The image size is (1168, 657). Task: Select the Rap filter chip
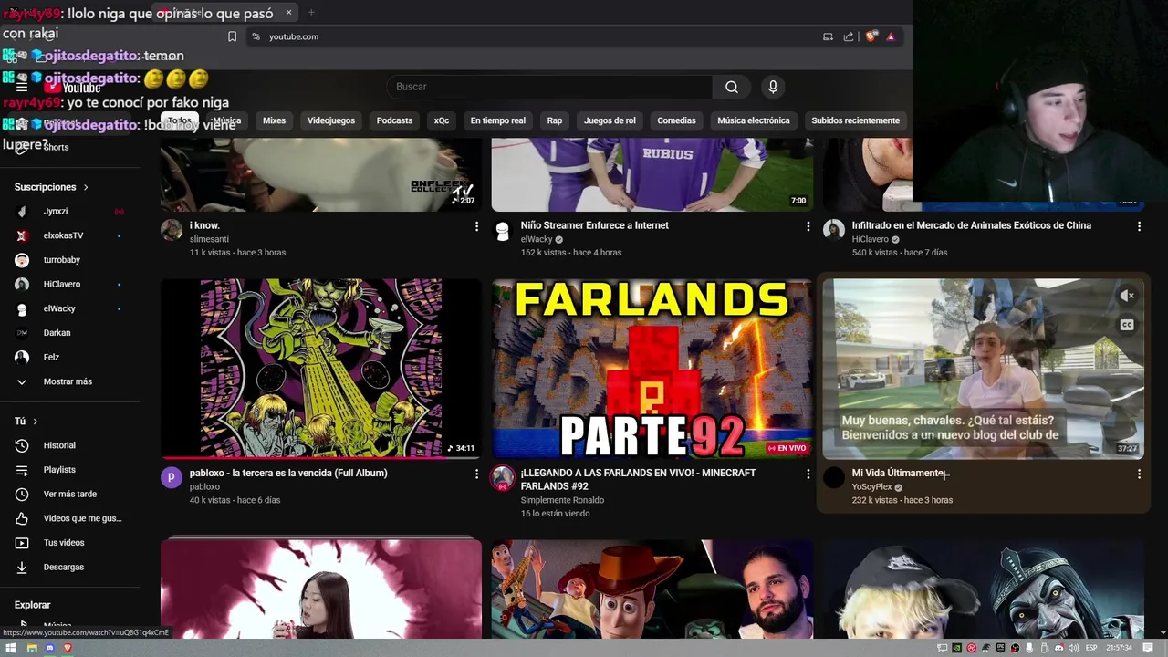tap(555, 120)
